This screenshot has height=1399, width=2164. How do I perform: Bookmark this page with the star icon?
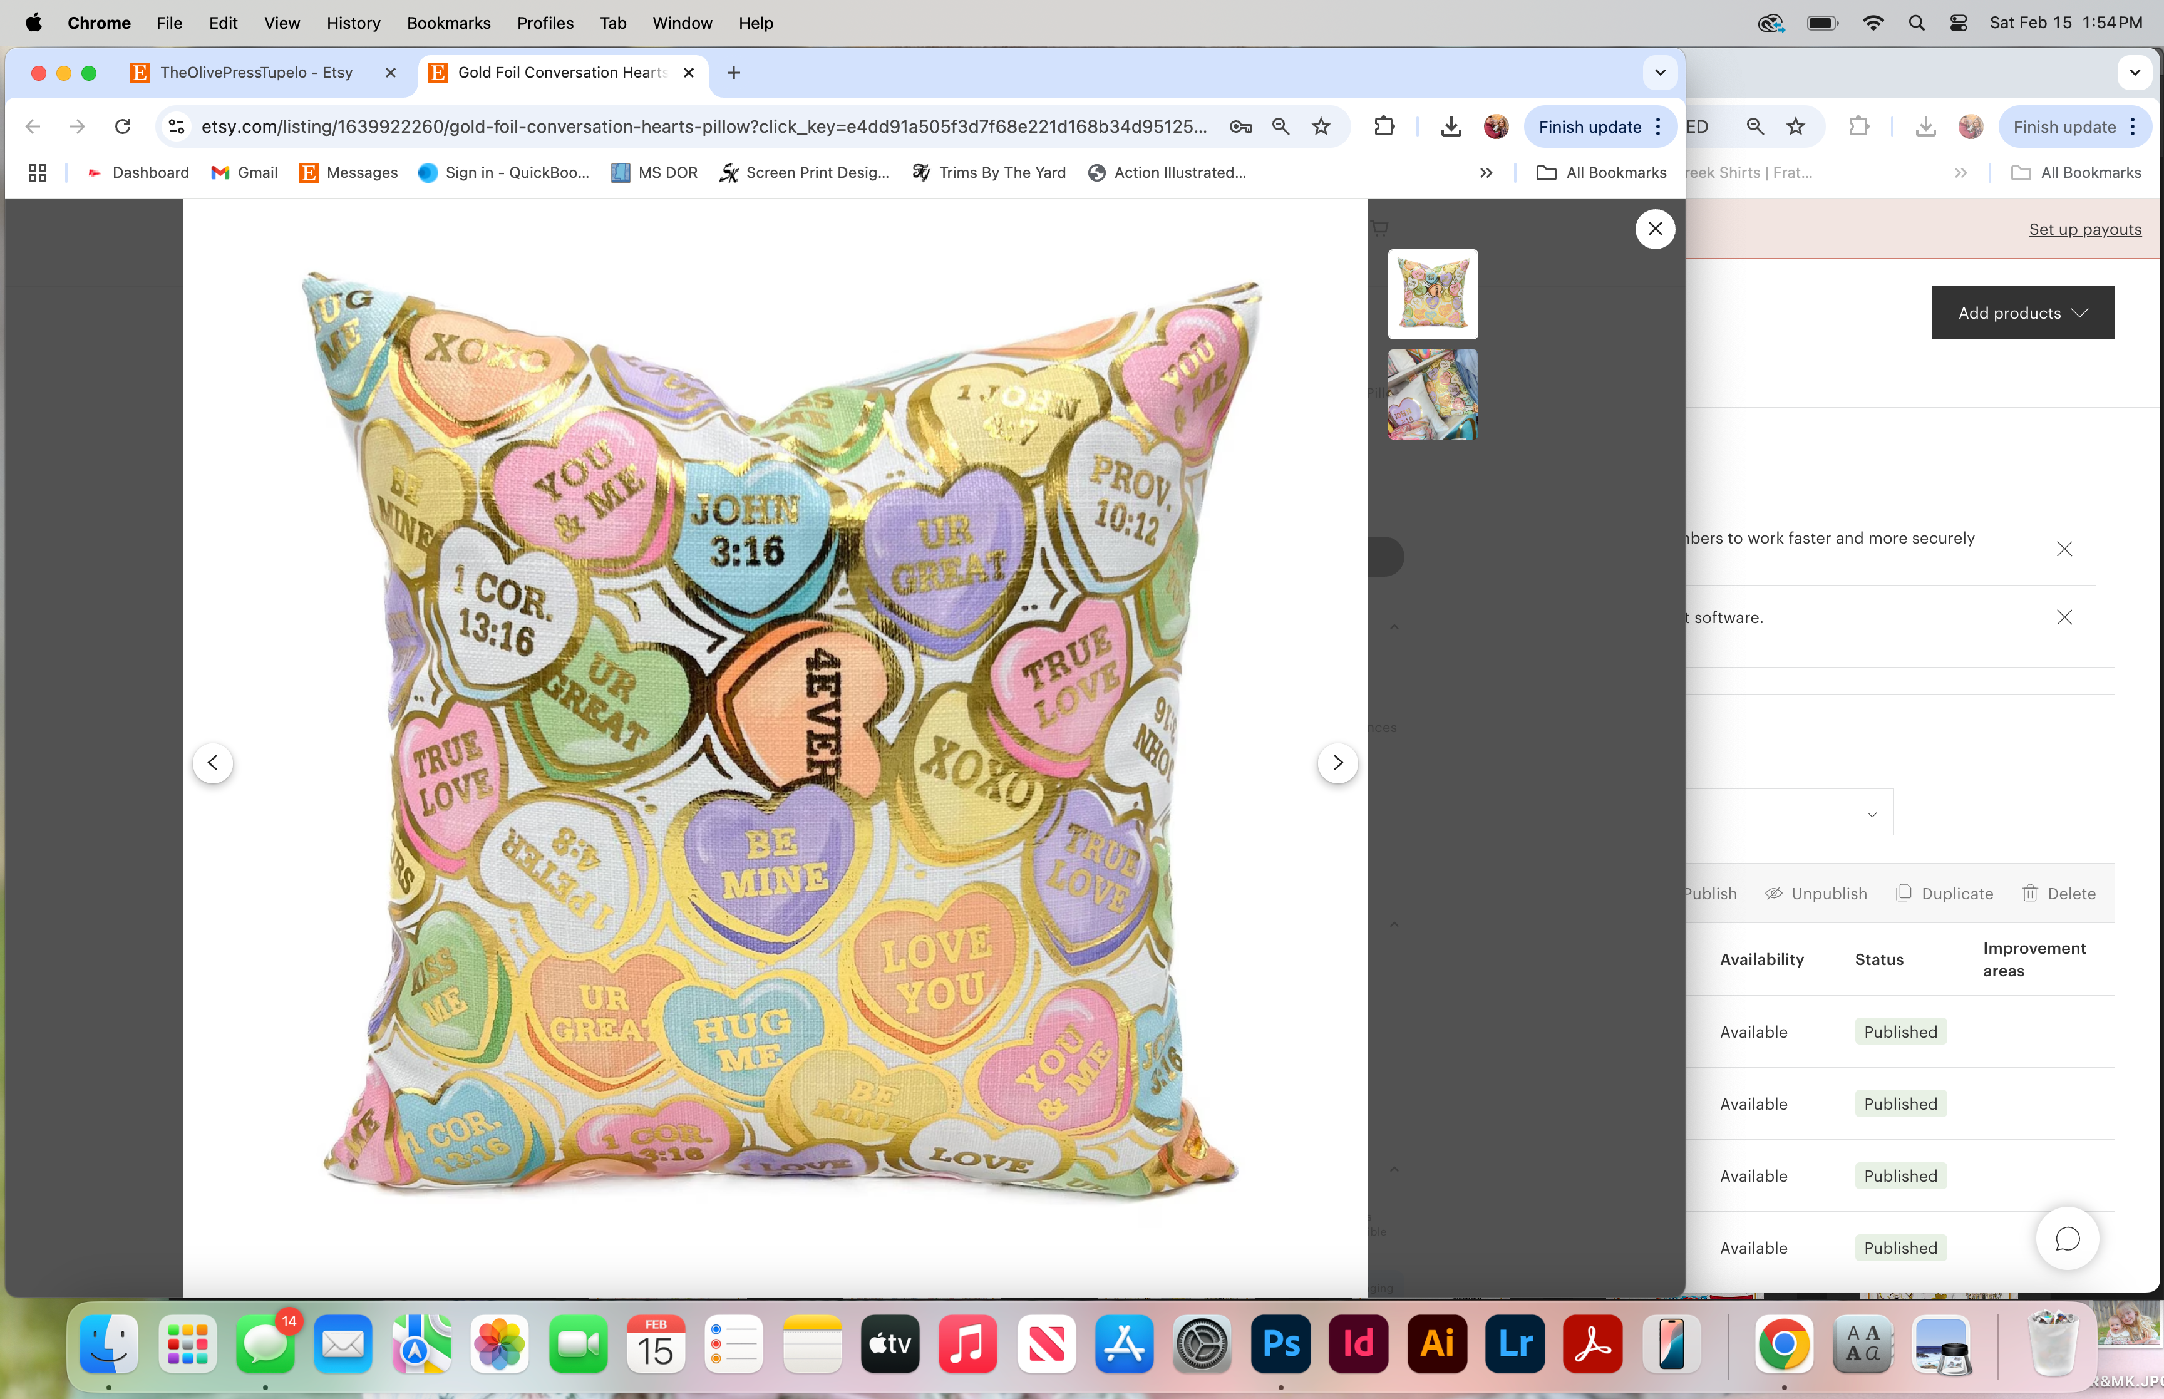1321,126
